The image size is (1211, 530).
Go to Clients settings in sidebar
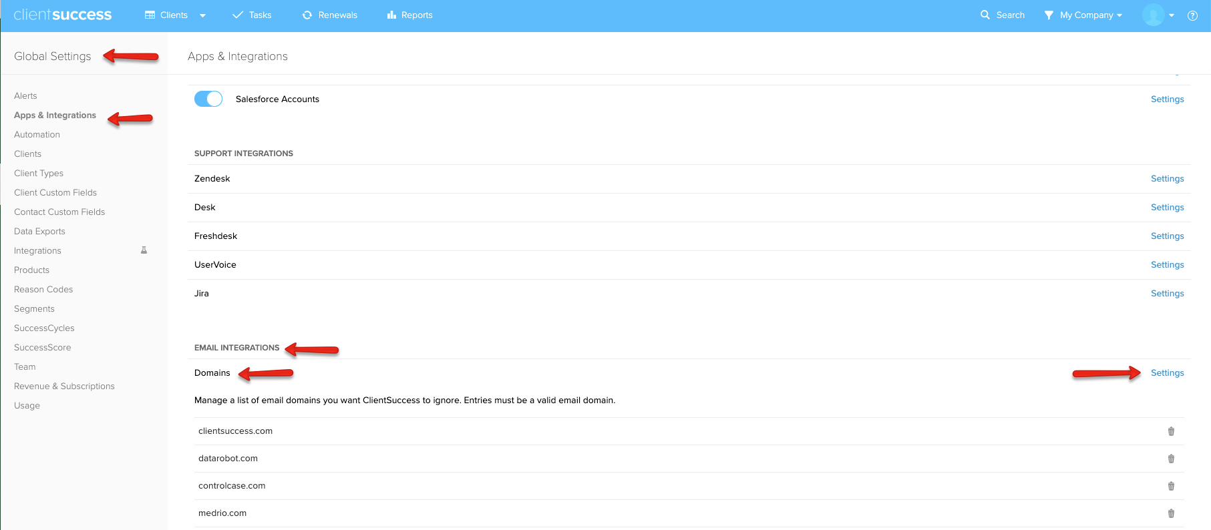click(27, 154)
